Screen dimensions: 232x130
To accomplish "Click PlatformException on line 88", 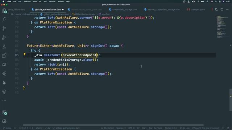I will (x=56, y=69).
